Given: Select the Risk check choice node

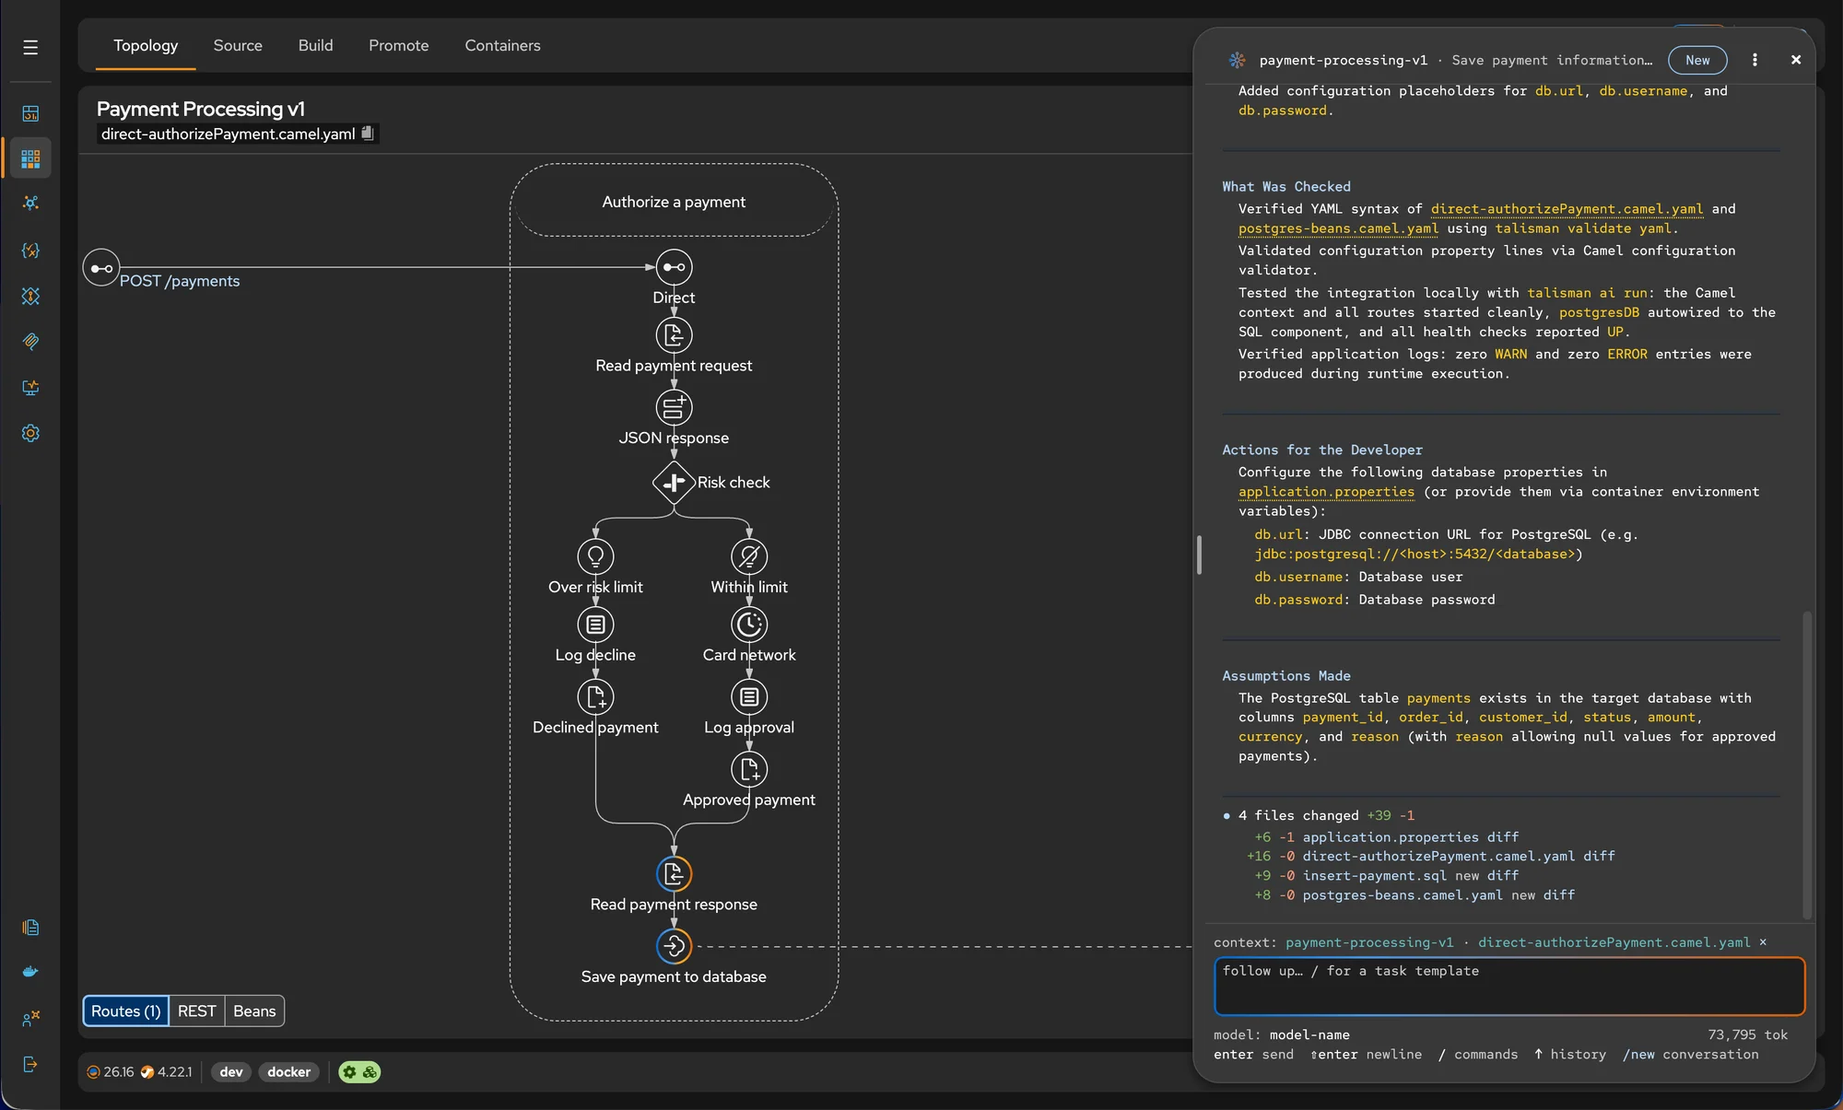Looking at the screenshot, I should click(x=674, y=482).
